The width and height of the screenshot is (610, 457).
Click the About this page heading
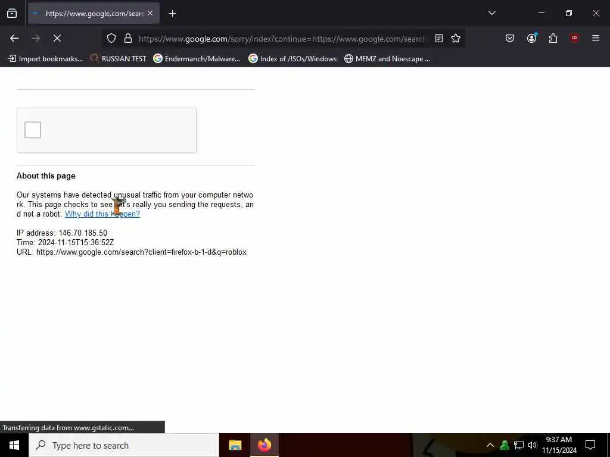tap(46, 176)
